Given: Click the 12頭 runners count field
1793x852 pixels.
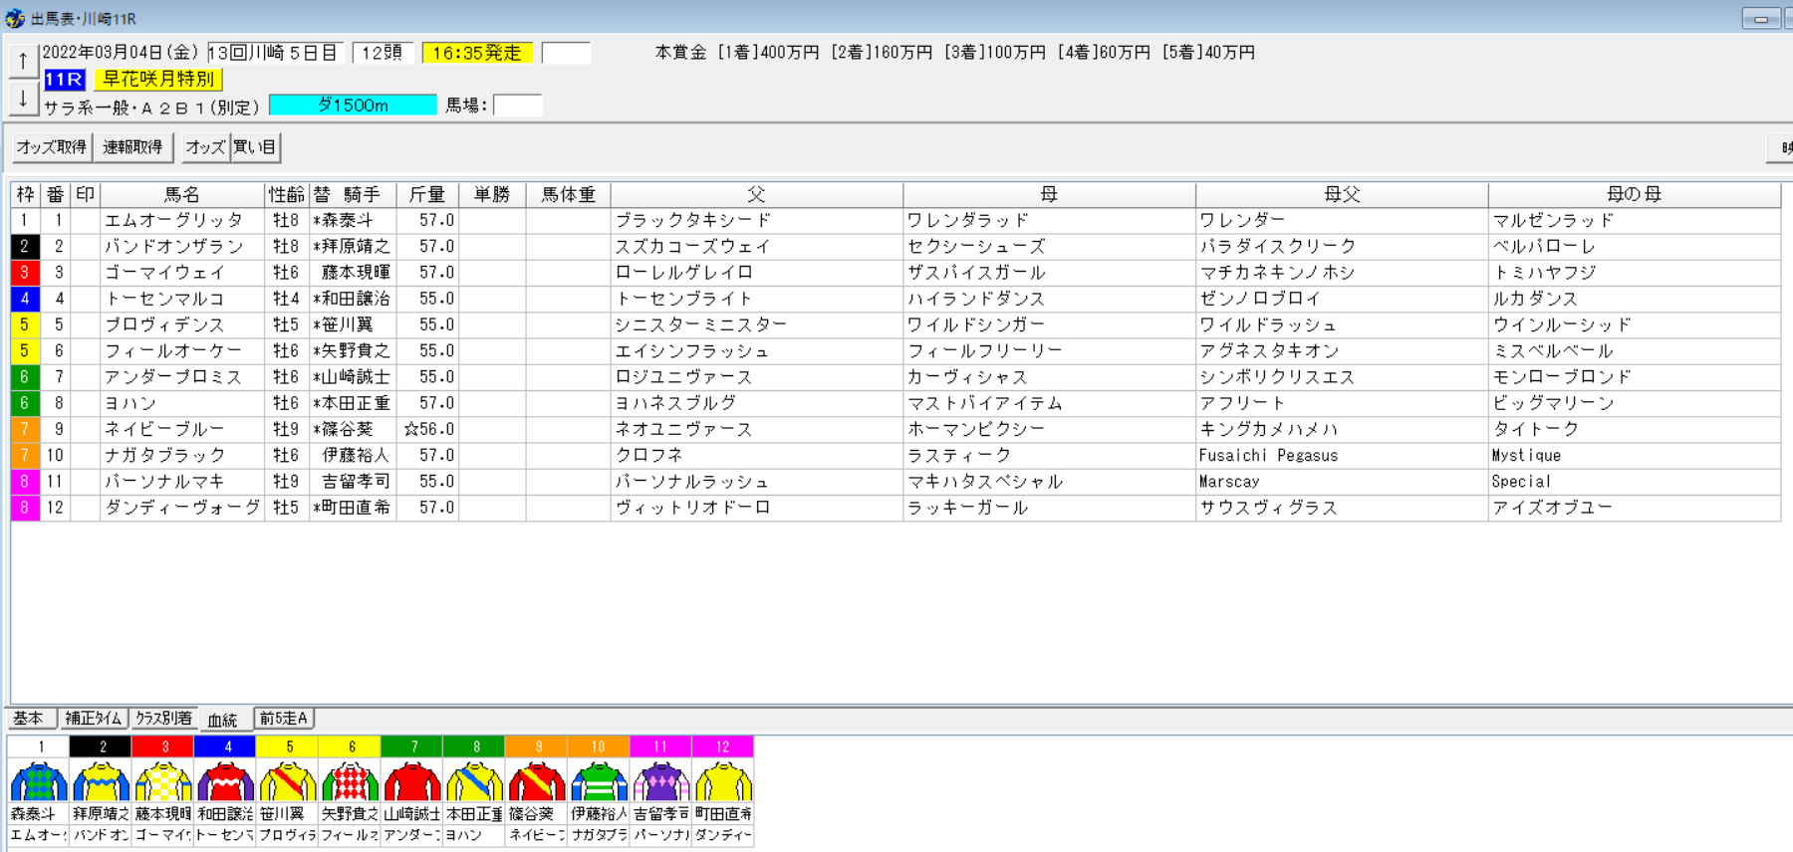Looking at the screenshot, I should point(383,53).
